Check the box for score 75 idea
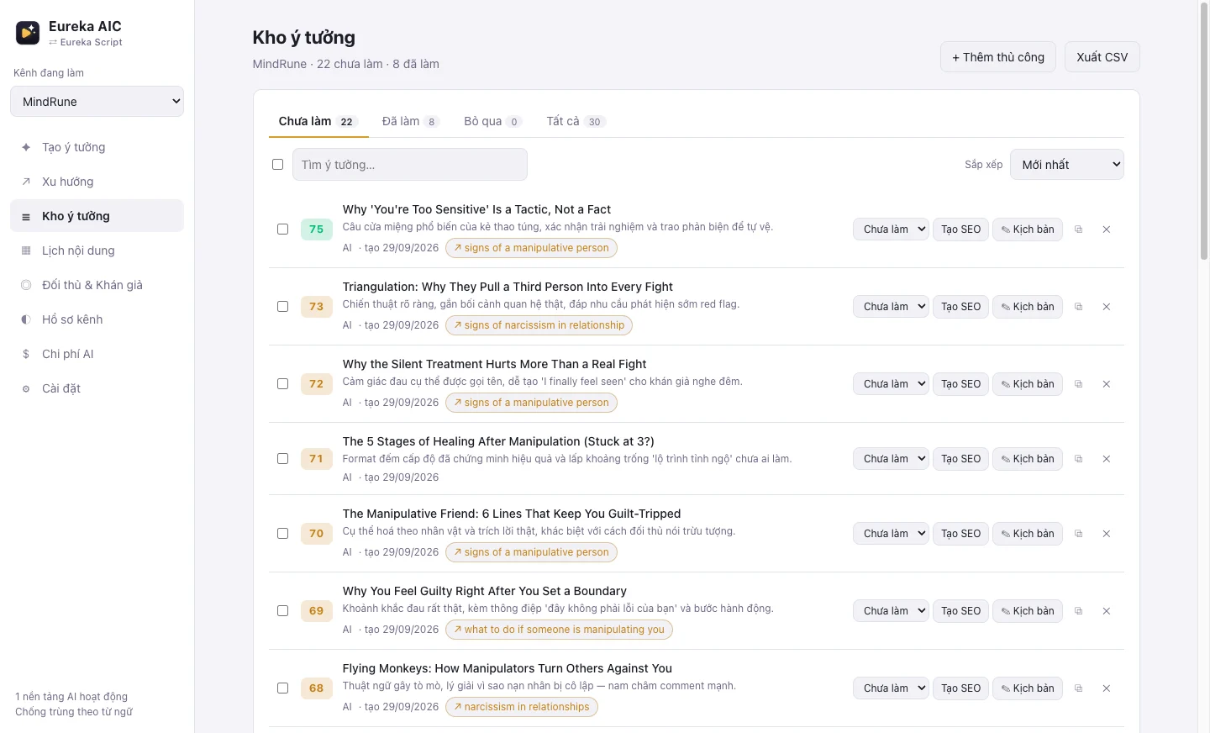 point(283,229)
